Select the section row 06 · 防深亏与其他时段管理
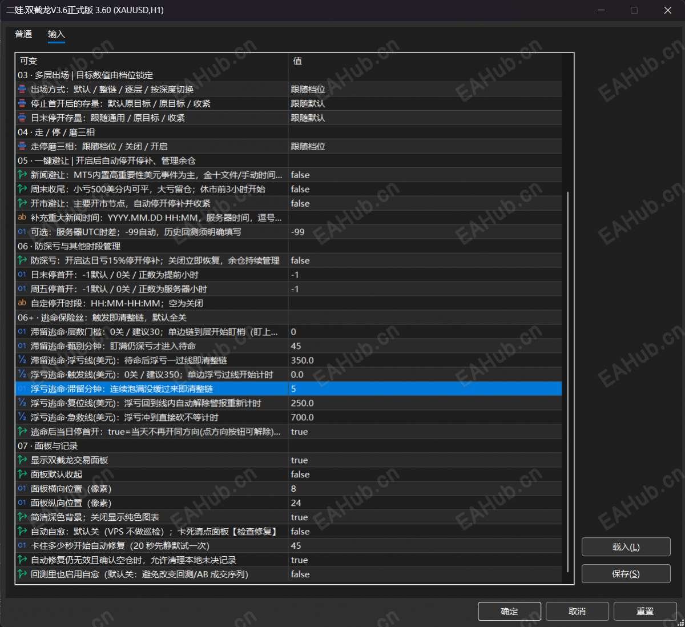685x627 pixels. (288, 246)
